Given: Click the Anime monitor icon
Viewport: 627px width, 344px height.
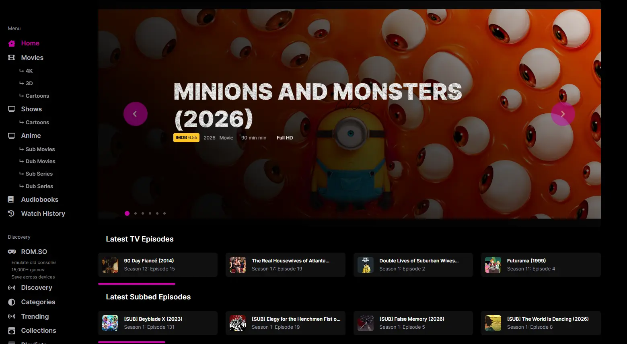Looking at the screenshot, I should click(12, 136).
